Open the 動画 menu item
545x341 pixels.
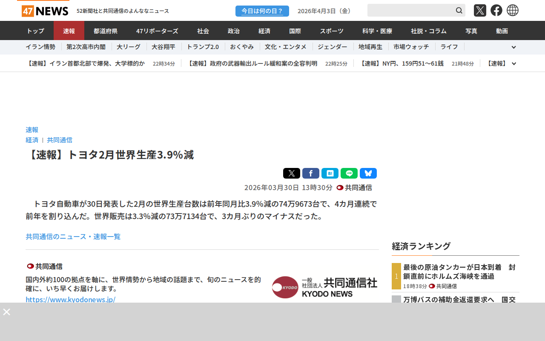point(502,31)
